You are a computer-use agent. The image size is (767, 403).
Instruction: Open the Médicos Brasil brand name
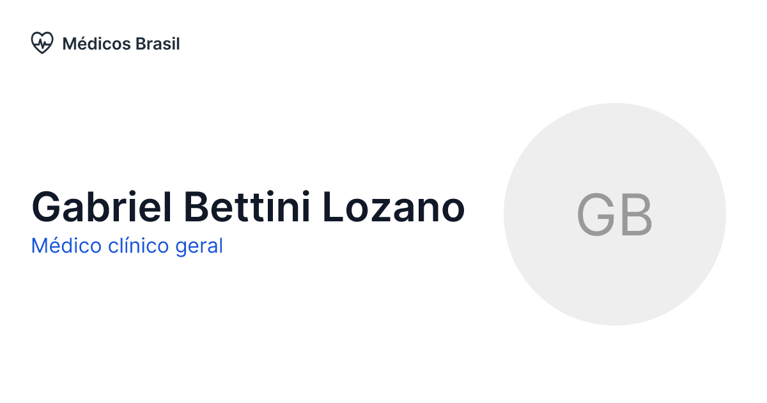tap(121, 43)
